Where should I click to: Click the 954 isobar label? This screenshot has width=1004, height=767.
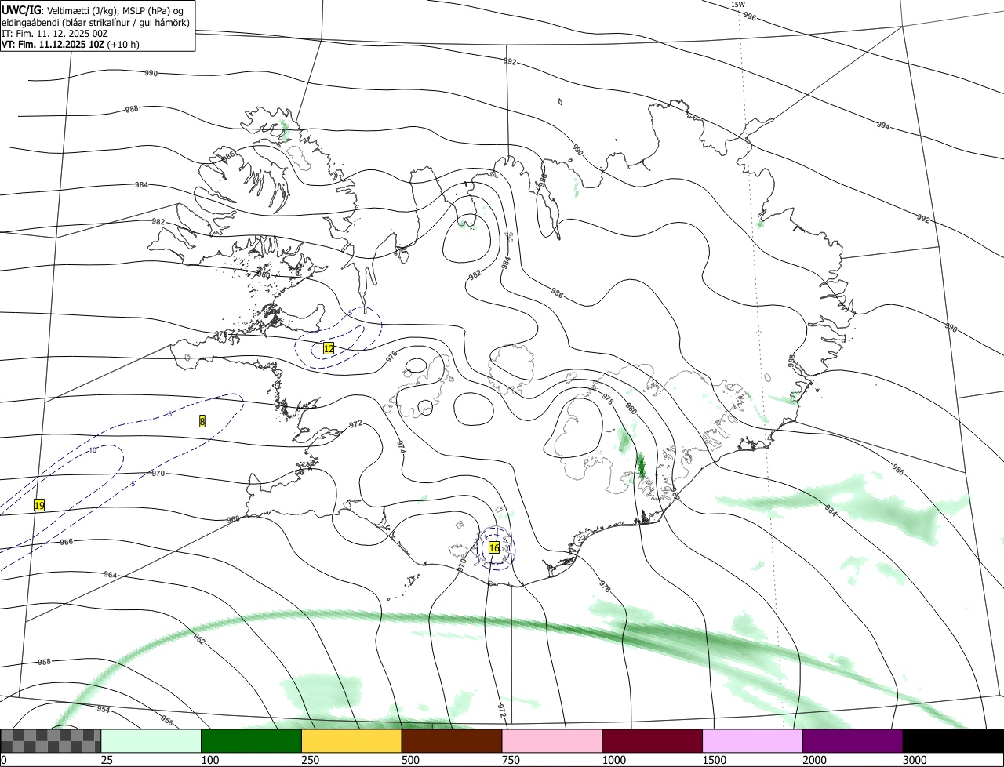tap(103, 709)
